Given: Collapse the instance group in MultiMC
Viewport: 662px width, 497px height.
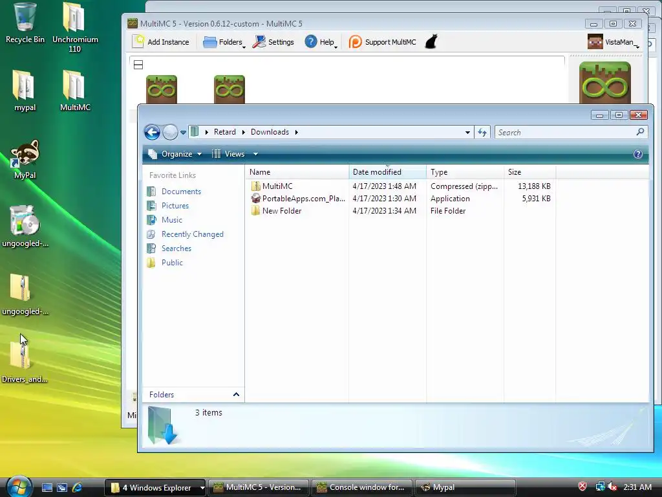Looking at the screenshot, I should pos(138,65).
